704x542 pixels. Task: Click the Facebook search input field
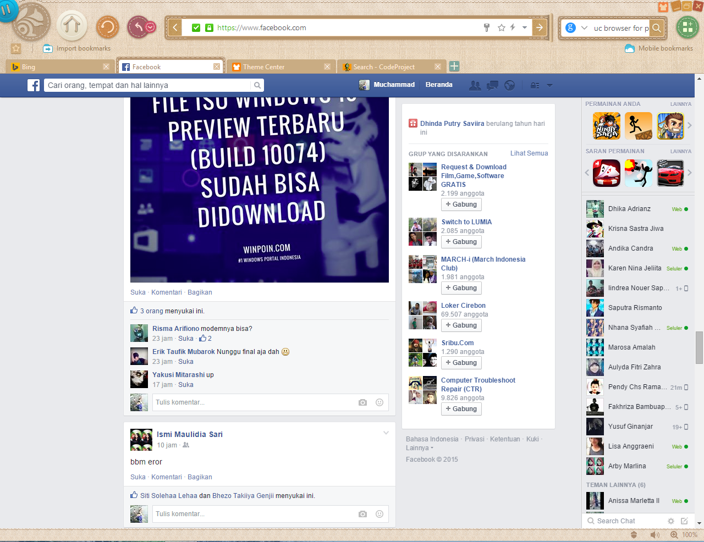[x=147, y=85]
